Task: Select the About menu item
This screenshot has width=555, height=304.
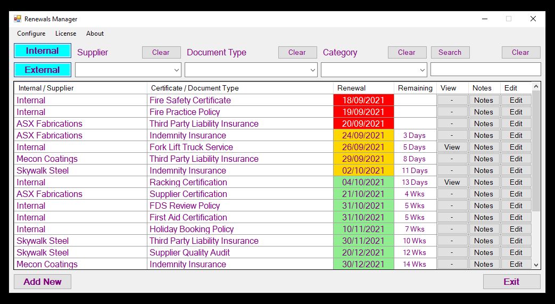Action: point(95,34)
